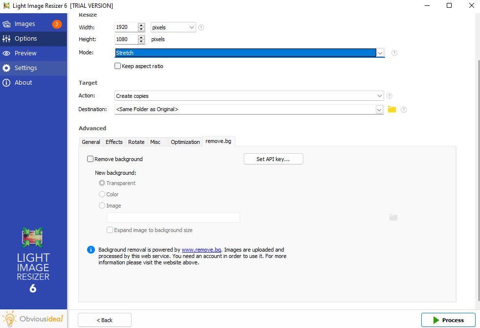
Task: Select the remove.bg tab
Action: pyautogui.click(x=218, y=141)
